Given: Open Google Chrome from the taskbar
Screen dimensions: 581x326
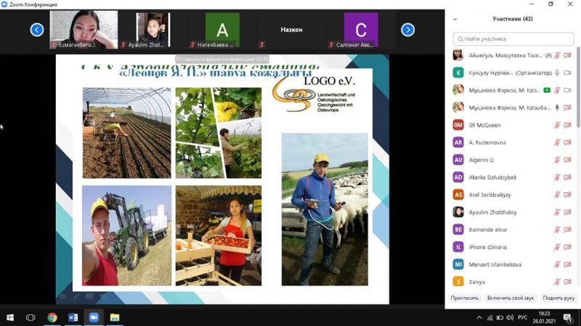Looking at the screenshot, I should tap(52, 317).
